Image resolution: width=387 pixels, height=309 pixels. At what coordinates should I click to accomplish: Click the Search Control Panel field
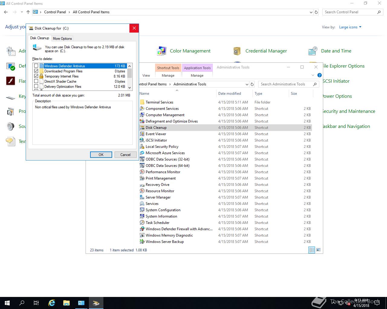point(353,12)
